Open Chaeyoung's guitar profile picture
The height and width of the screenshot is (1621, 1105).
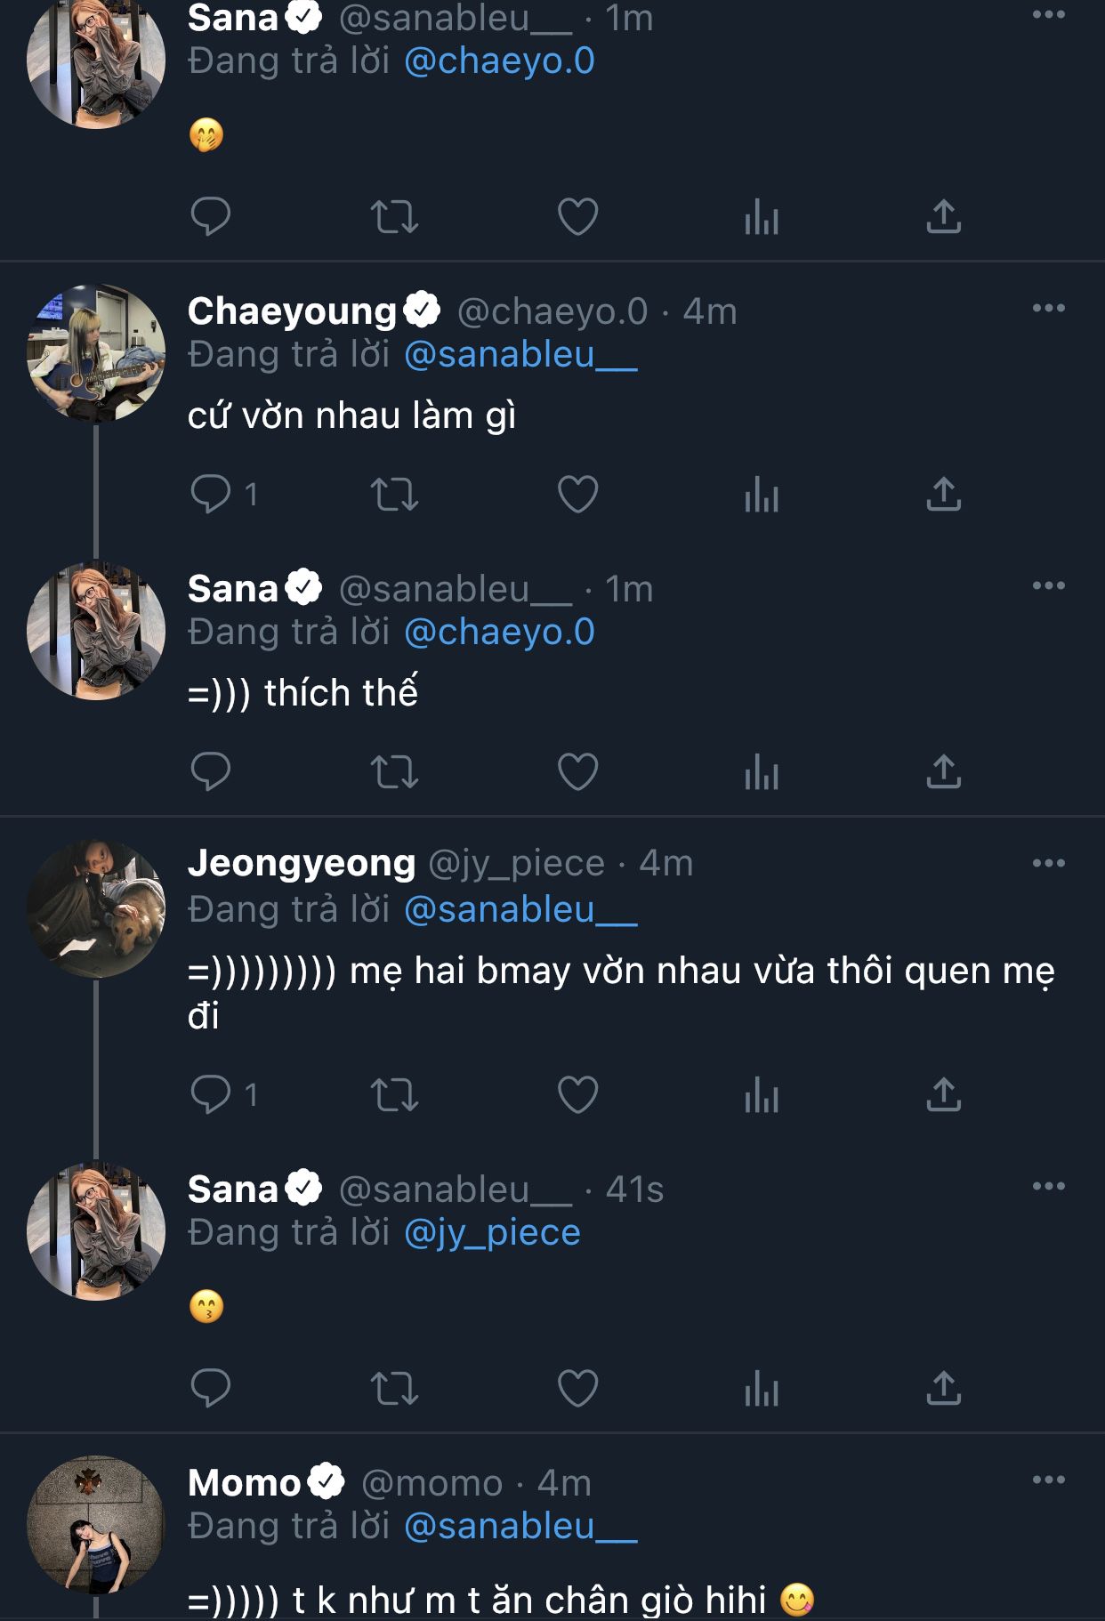96,353
